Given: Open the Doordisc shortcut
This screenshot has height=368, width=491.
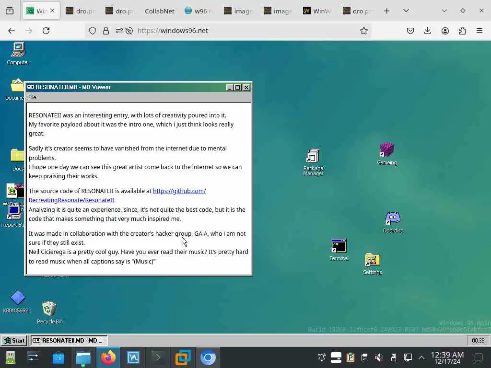Looking at the screenshot, I should [x=393, y=222].
